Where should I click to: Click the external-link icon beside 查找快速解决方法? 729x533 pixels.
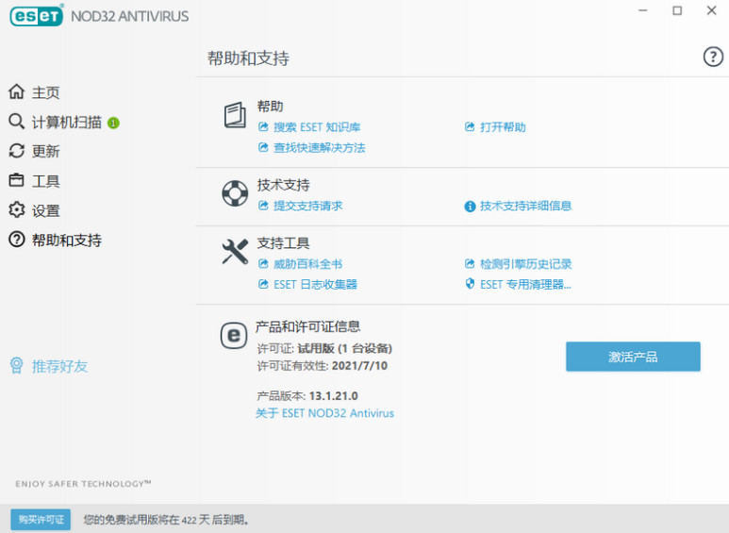(x=263, y=147)
